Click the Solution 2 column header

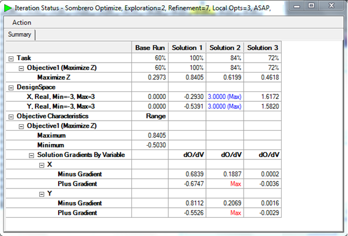click(225, 47)
